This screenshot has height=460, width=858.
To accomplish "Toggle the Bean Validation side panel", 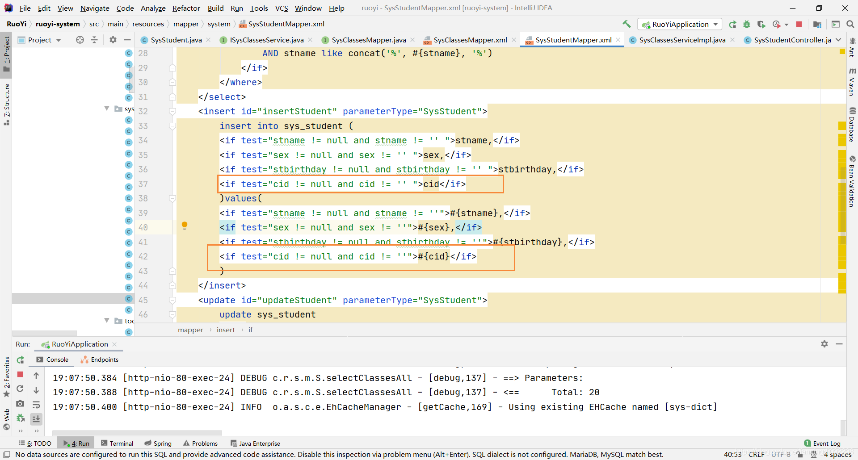I will (852, 181).
